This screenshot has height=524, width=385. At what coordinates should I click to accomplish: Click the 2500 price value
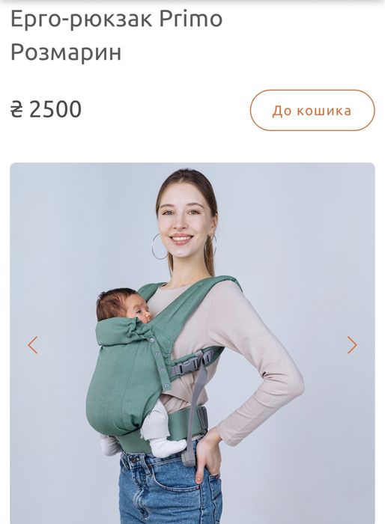pos(55,109)
